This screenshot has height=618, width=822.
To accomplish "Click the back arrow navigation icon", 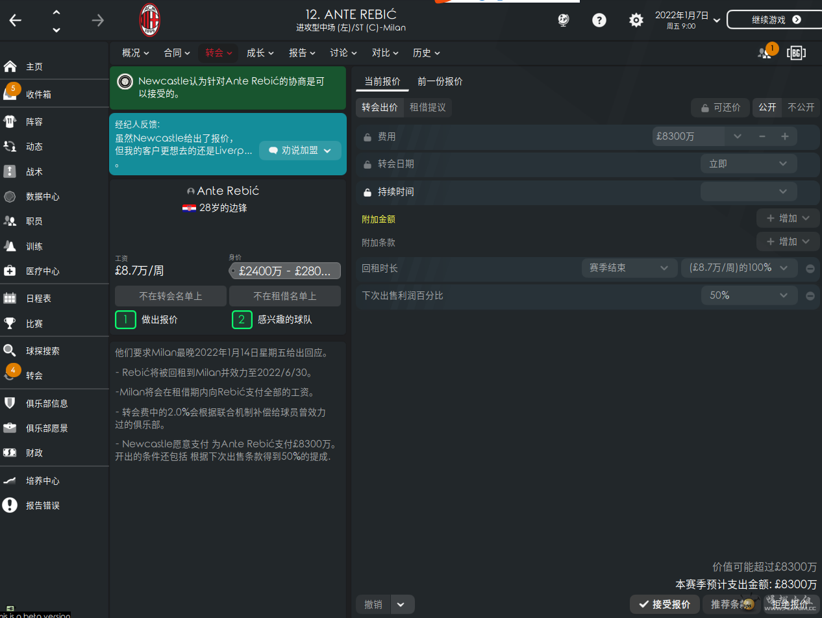I will click(16, 20).
